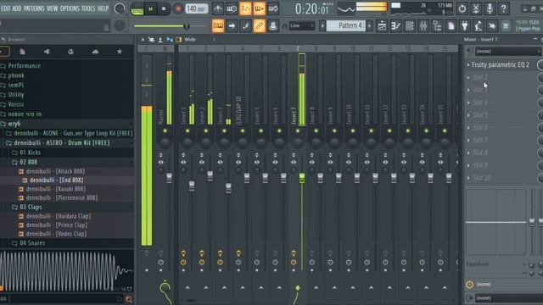Viewport: 543px width, 305px height.
Task: Open the Wide mixer layout dropdown
Action: click(x=190, y=40)
